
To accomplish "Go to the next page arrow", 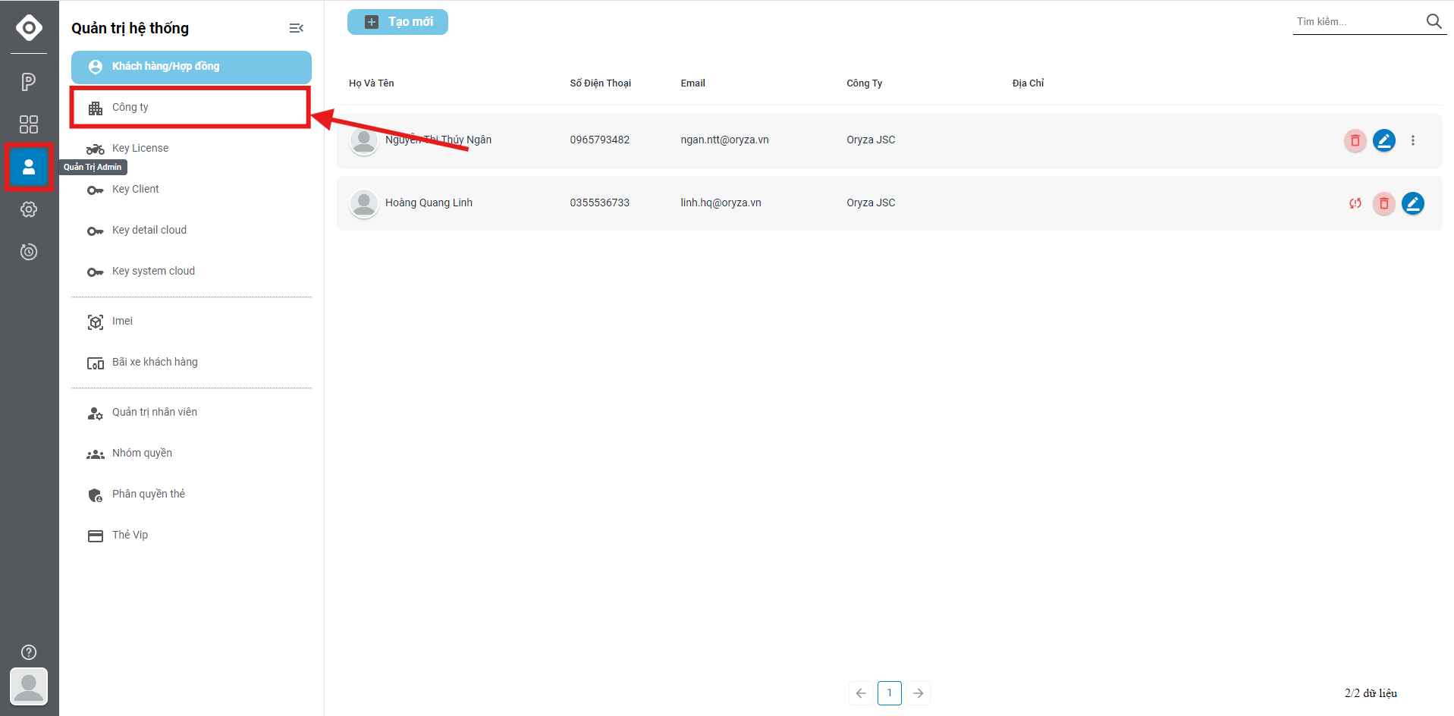I will tap(919, 693).
